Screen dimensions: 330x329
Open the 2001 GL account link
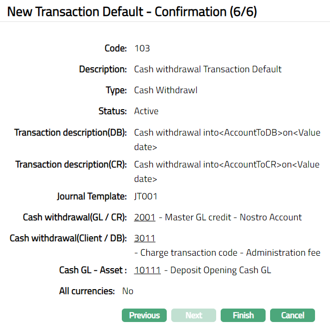click(x=145, y=217)
